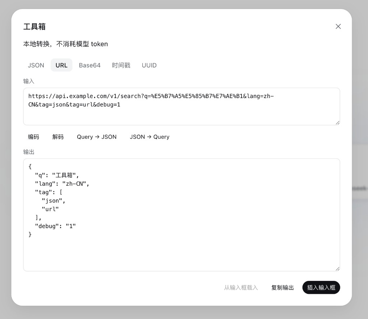The height and width of the screenshot is (319, 368).
Task: Switch to the 时间戳 tab
Action: tap(121, 65)
